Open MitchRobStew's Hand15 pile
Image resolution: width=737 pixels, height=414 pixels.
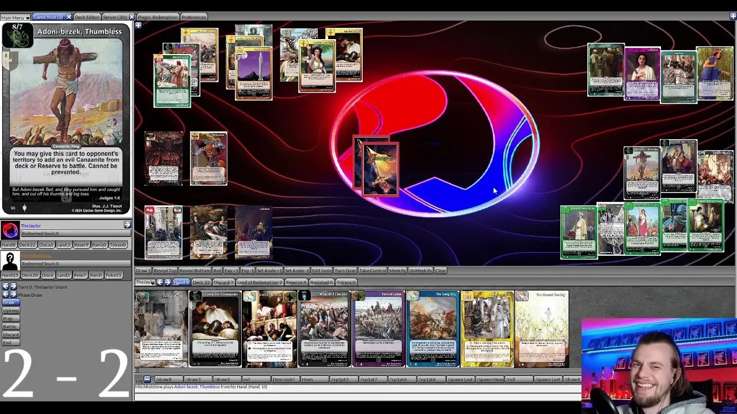[10, 275]
